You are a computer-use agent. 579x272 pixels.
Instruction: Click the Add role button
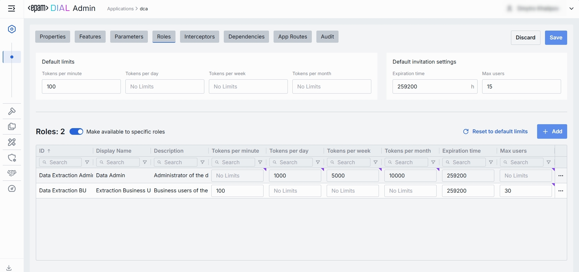pyautogui.click(x=552, y=131)
